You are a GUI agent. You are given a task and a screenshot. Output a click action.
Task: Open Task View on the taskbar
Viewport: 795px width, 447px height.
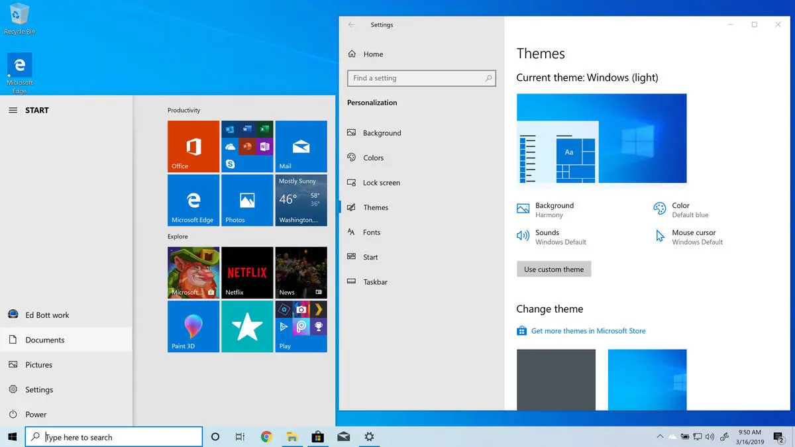240,436
